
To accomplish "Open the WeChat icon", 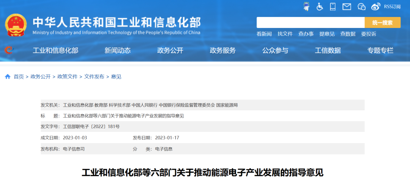I will coord(361,6).
